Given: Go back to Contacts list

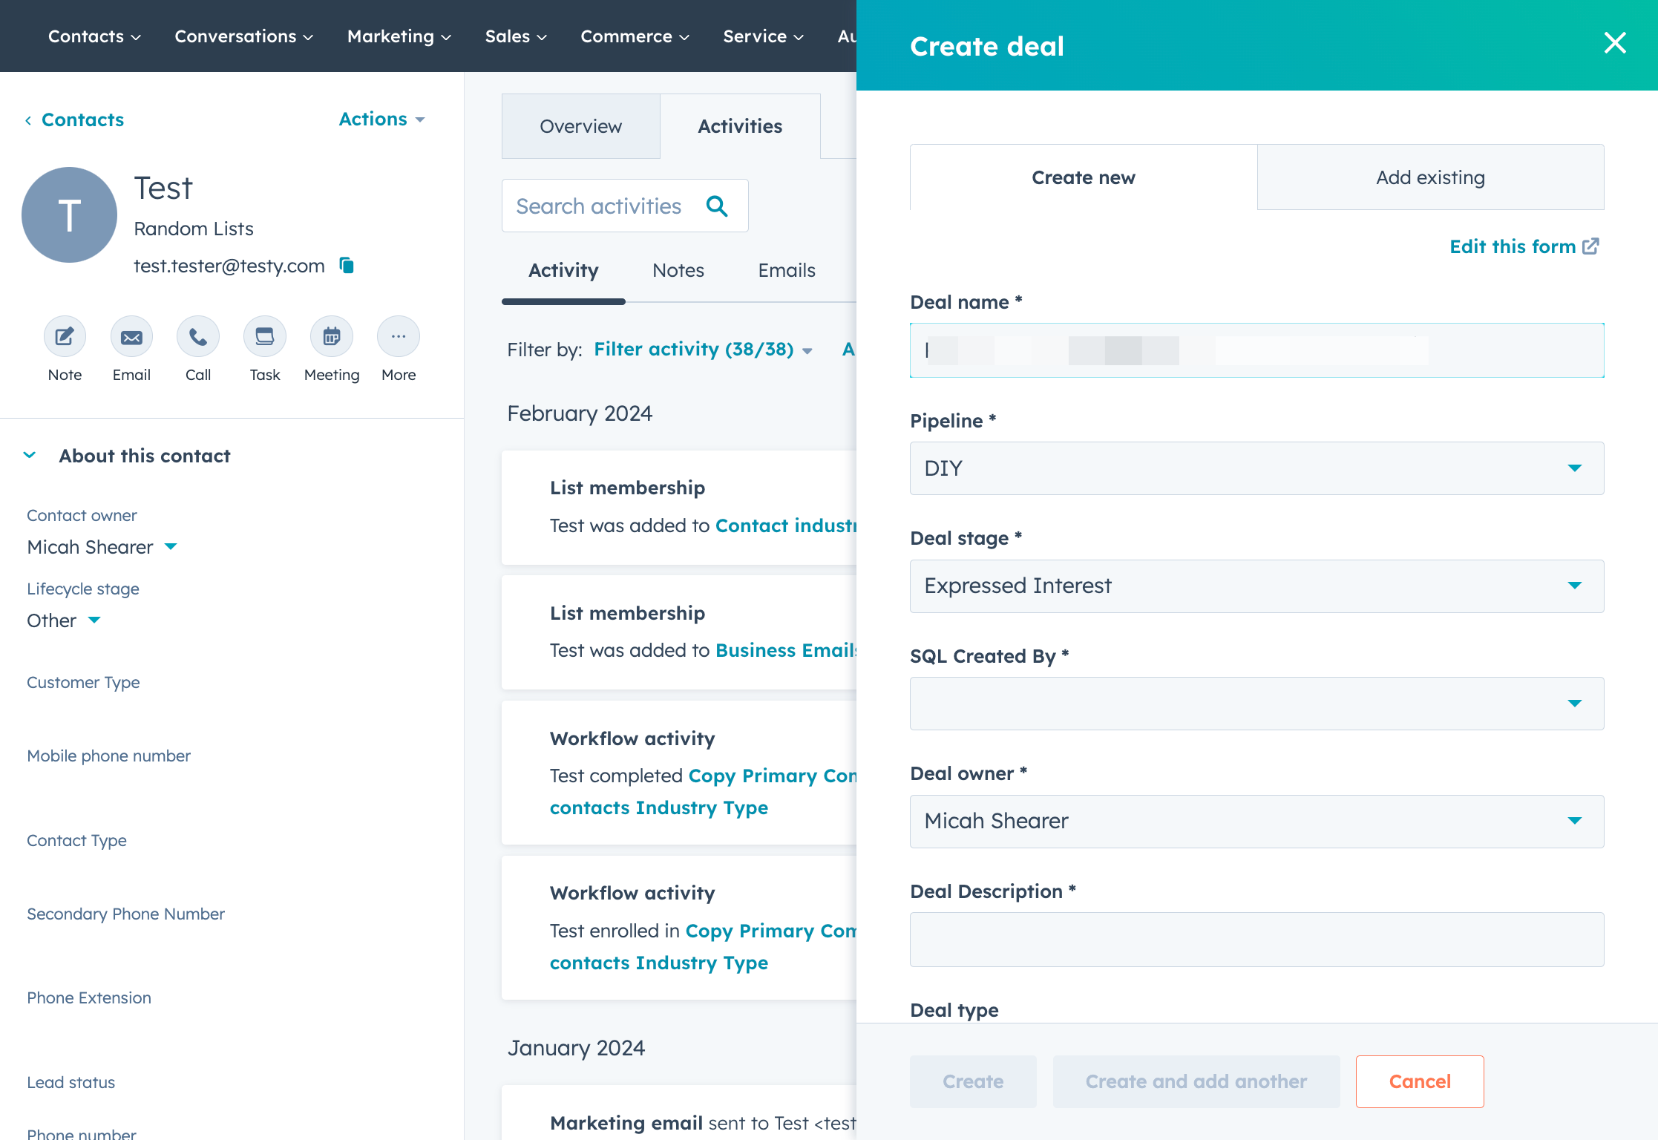Looking at the screenshot, I should [x=74, y=119].
